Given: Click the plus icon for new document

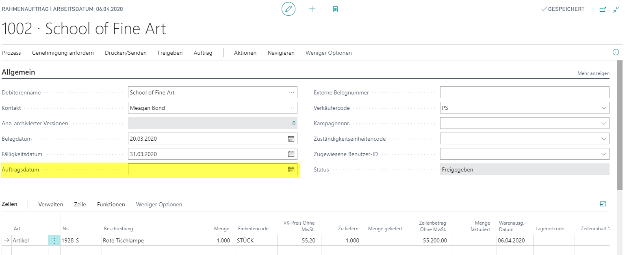Looking at the screenshot, I should click(312, 9).
